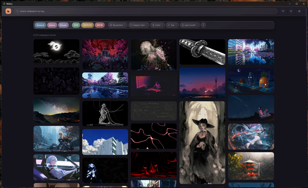Click the sort direction arrow button
The image size is (308, 188).
[203, 25]
